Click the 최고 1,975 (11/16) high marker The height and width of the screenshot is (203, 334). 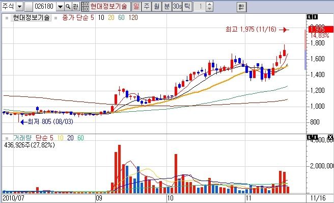coord(257,30)
